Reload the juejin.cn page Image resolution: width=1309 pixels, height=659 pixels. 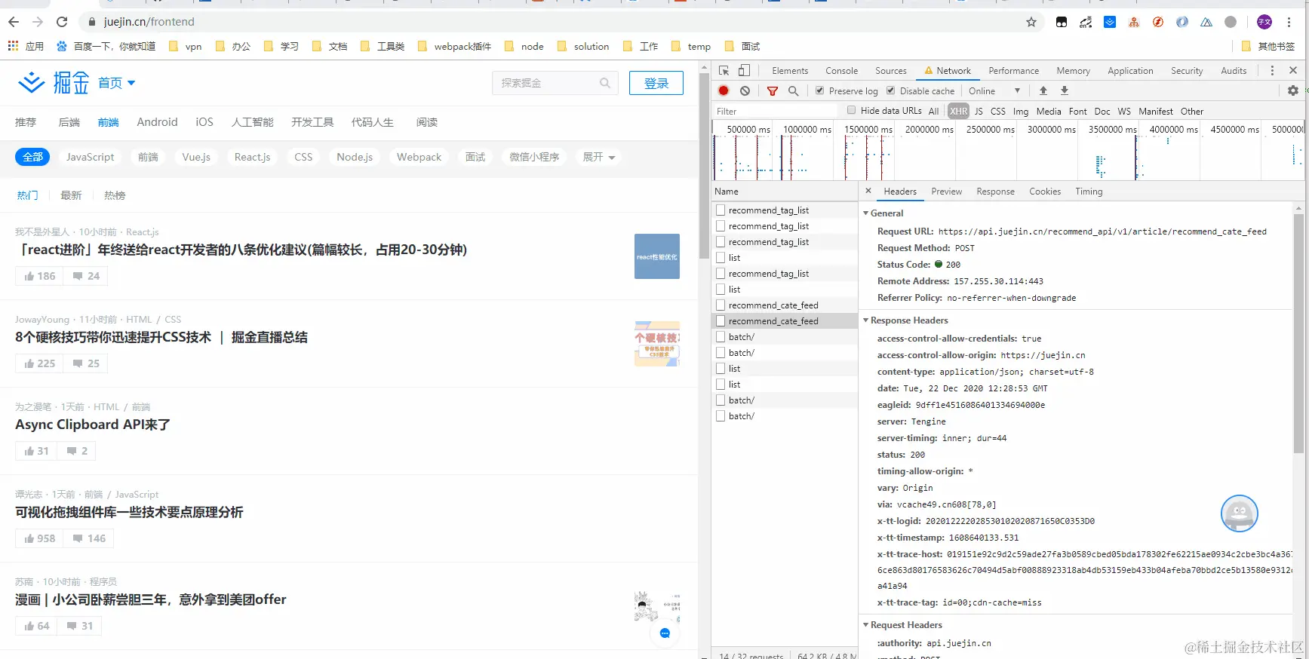[62, 22]
